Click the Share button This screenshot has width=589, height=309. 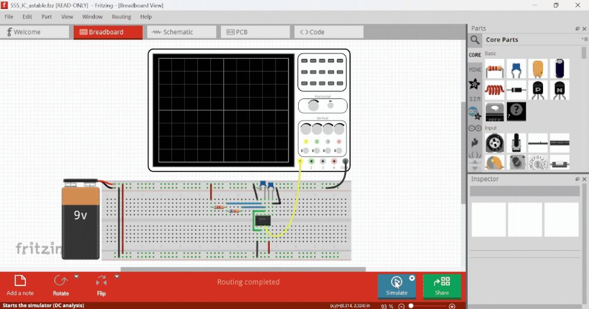coord(442,286)
